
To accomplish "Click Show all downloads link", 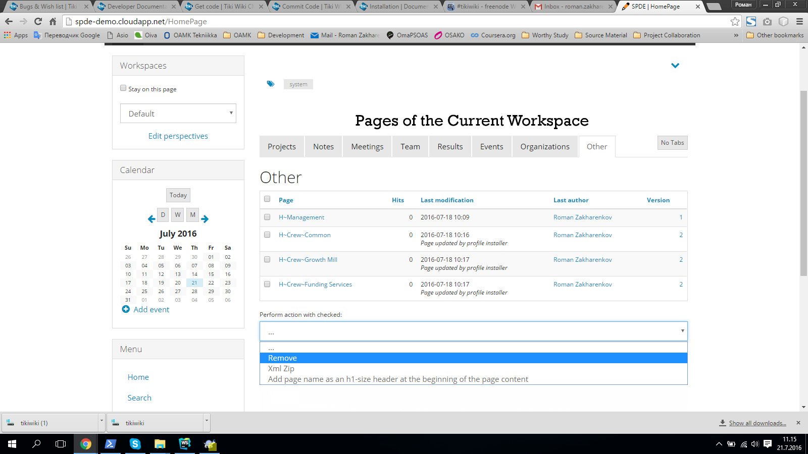I will point(757,423).
